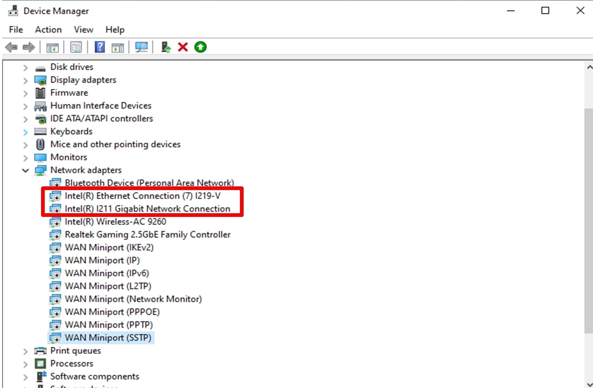Image resolution: width=593 pixels, height=388 pixels.
Task: Expand the Display adapters category
Action: tap(25, 80)
